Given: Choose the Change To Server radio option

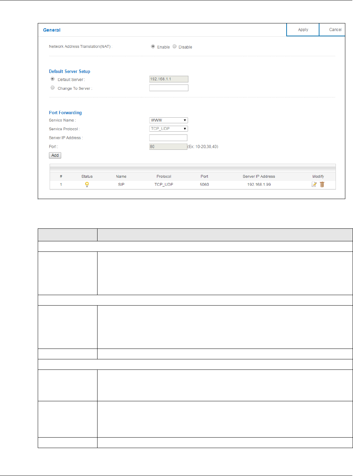Looking at the screenshot, I should click(x=52, y=88).
